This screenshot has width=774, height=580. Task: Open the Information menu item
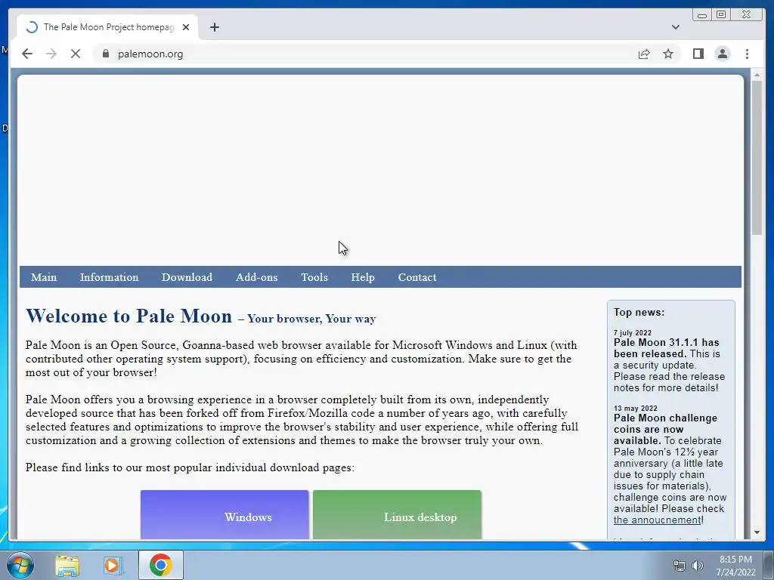109,277
